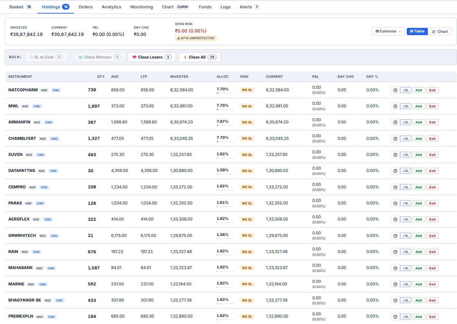Open the Monitoring tab

tap(142, 7)
